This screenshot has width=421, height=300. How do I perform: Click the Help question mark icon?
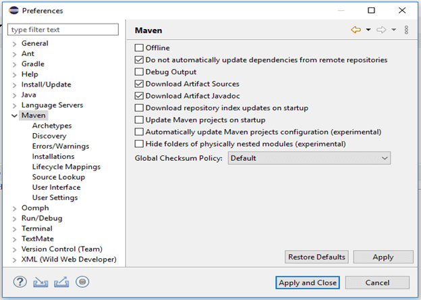[x=20, y=282]
